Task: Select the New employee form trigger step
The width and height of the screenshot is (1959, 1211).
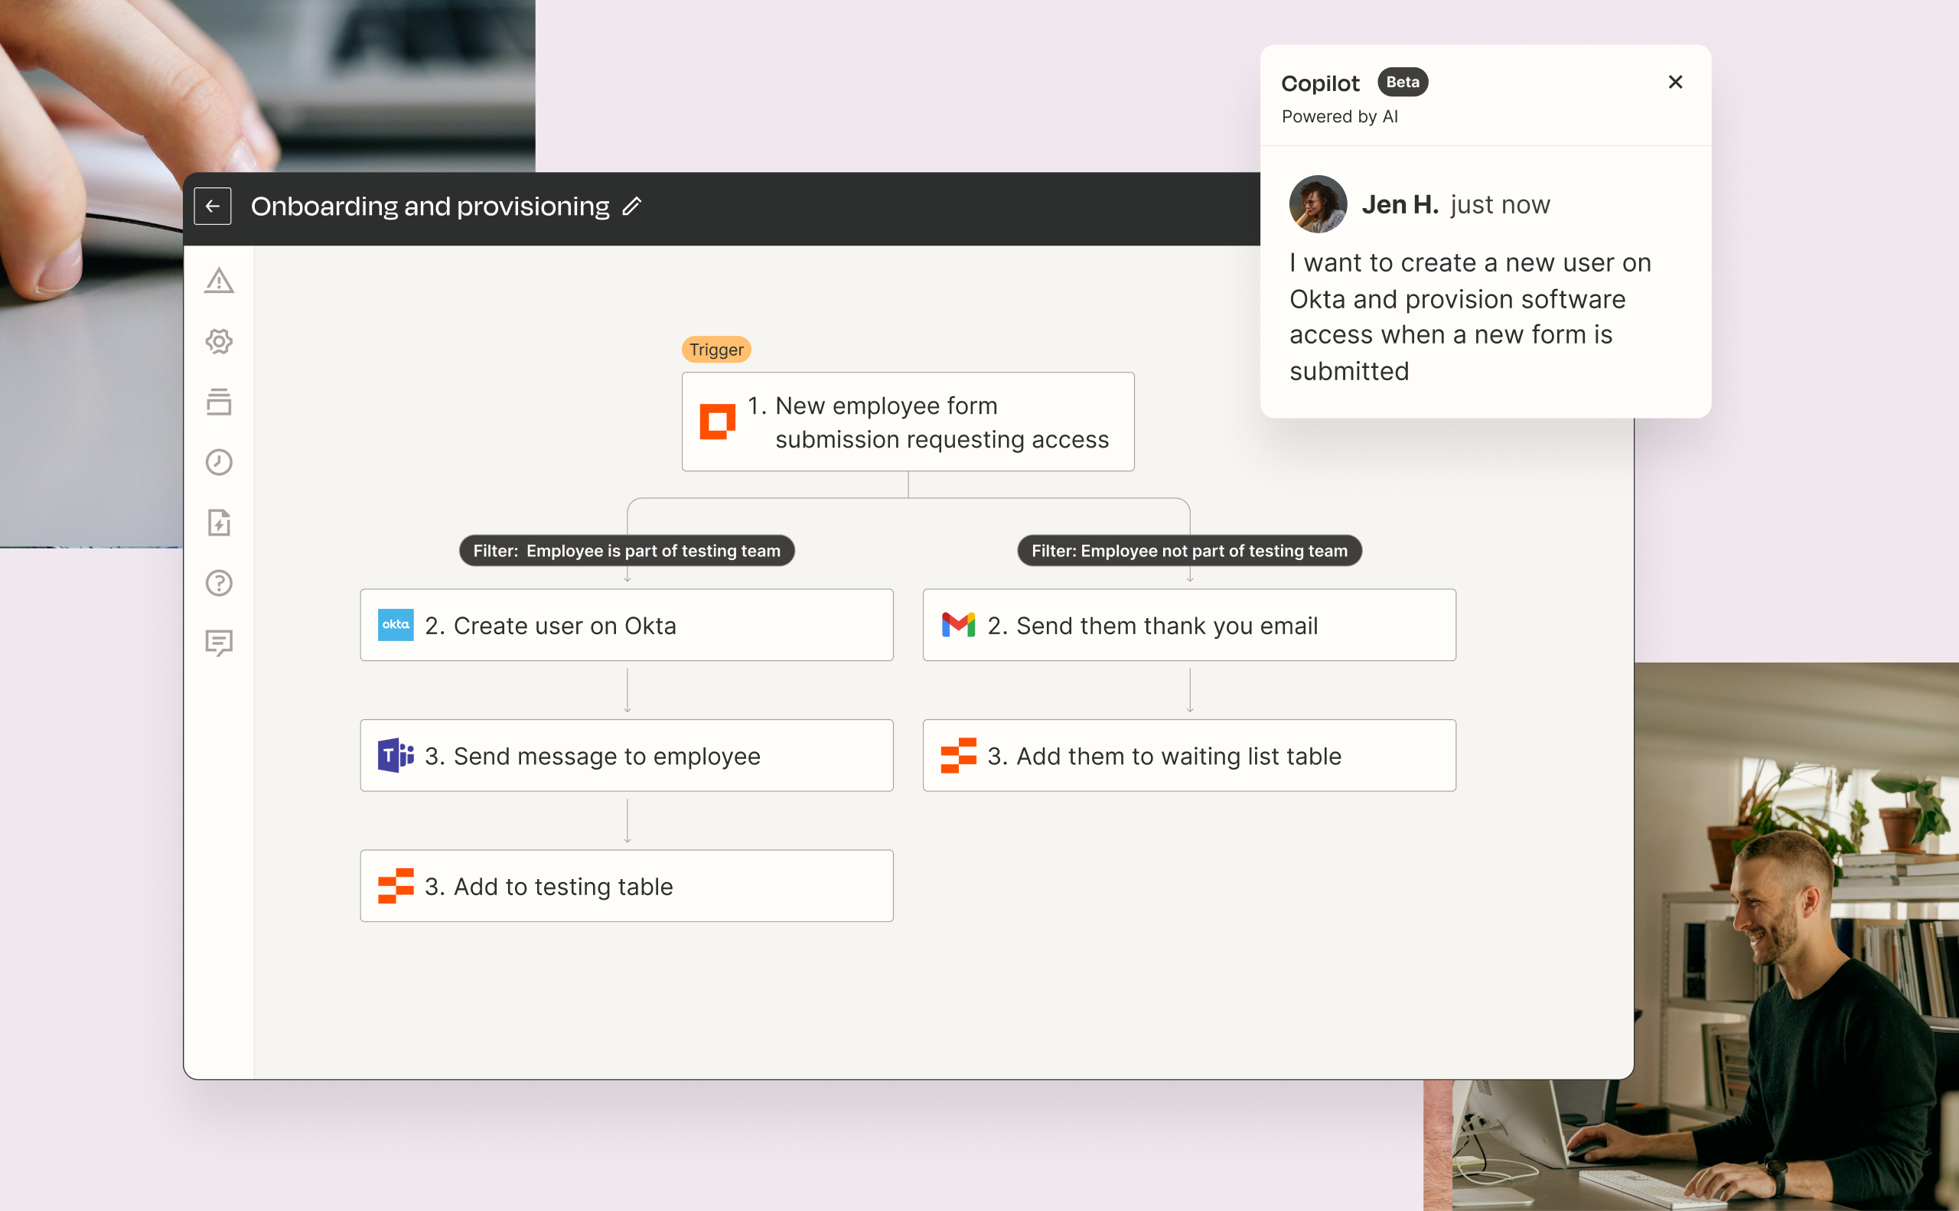Action: click(907, 422)
